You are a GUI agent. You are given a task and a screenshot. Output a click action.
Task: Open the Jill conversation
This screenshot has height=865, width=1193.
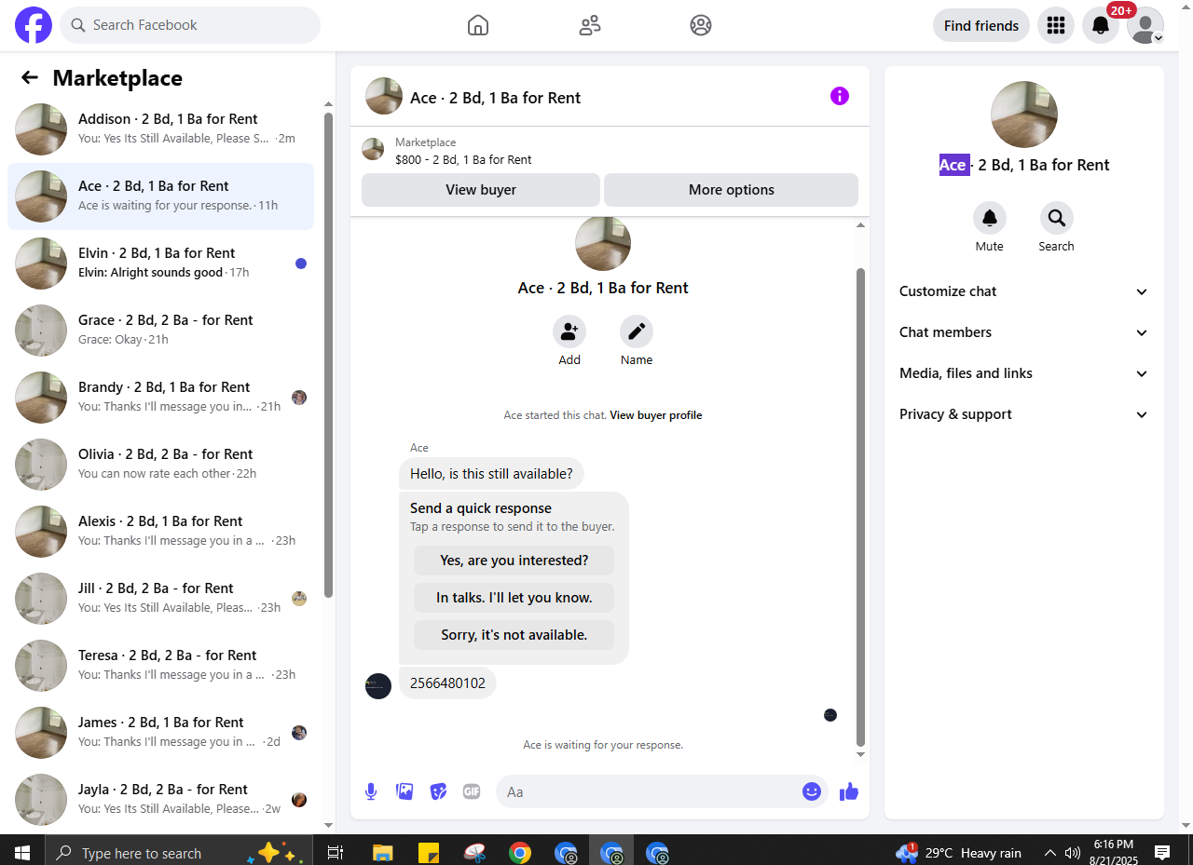click(161, 599)
